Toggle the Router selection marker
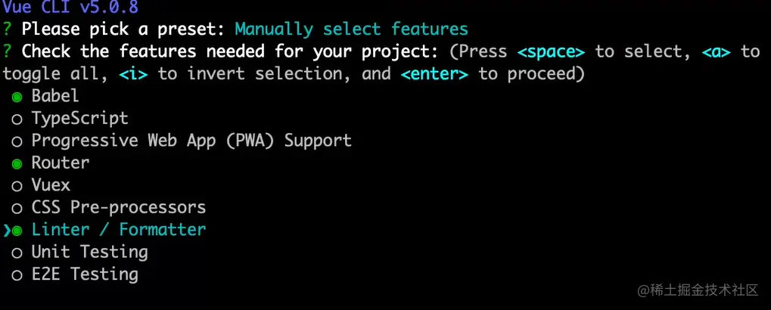Image resolution: width=771 pixels, height=310 pixels. click(16, 163)
